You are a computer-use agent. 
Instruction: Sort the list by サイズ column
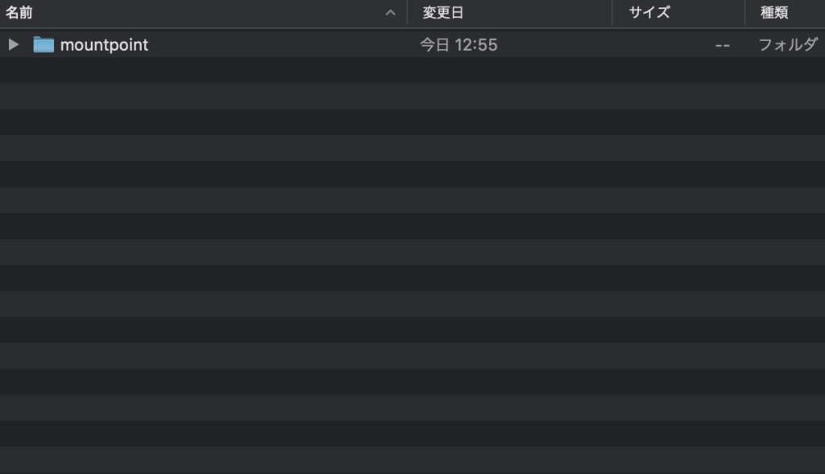649,13
